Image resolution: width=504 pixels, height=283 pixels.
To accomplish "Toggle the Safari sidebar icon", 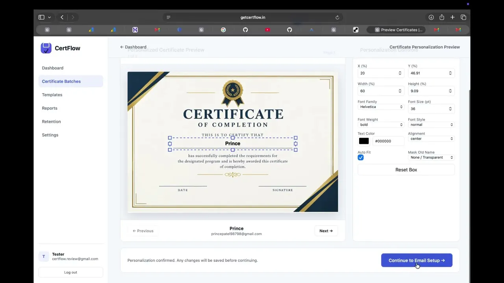I will (x=41, y=17).
